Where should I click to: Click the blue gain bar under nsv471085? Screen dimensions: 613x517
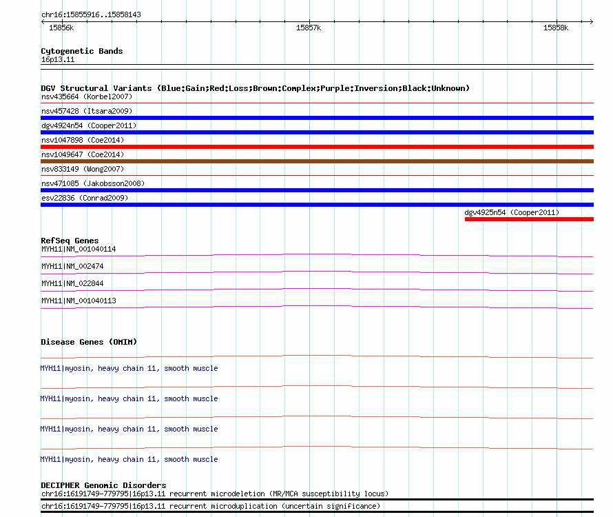click(317, 190)
